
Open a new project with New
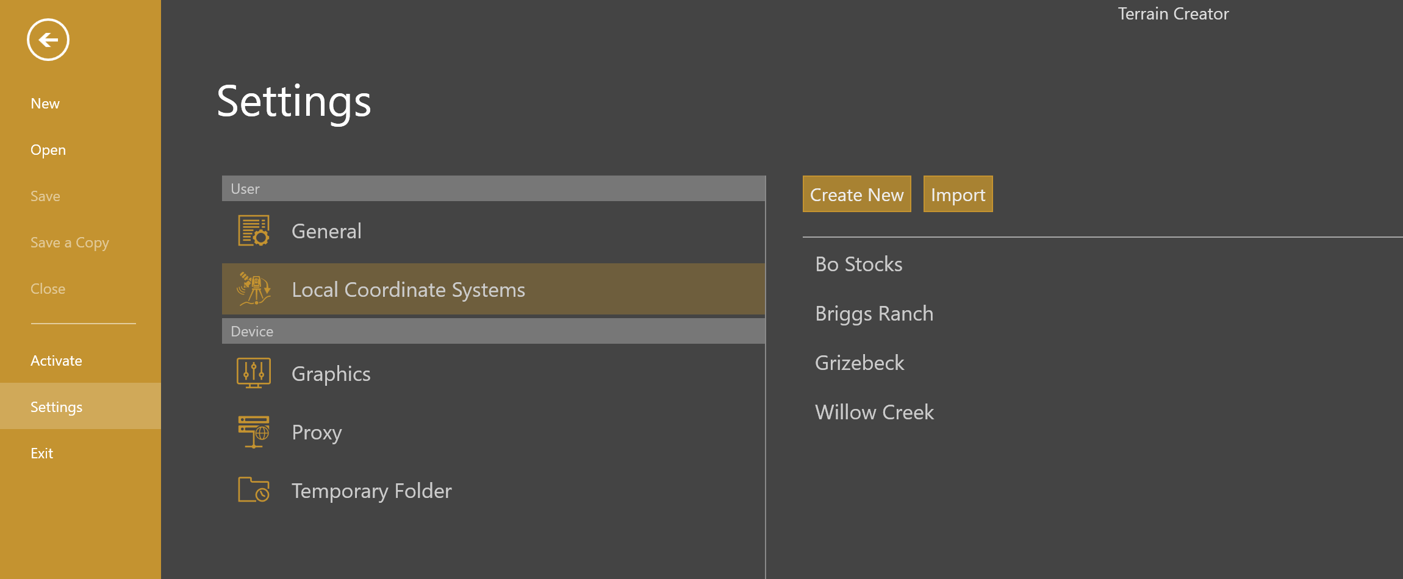(45, 103)
